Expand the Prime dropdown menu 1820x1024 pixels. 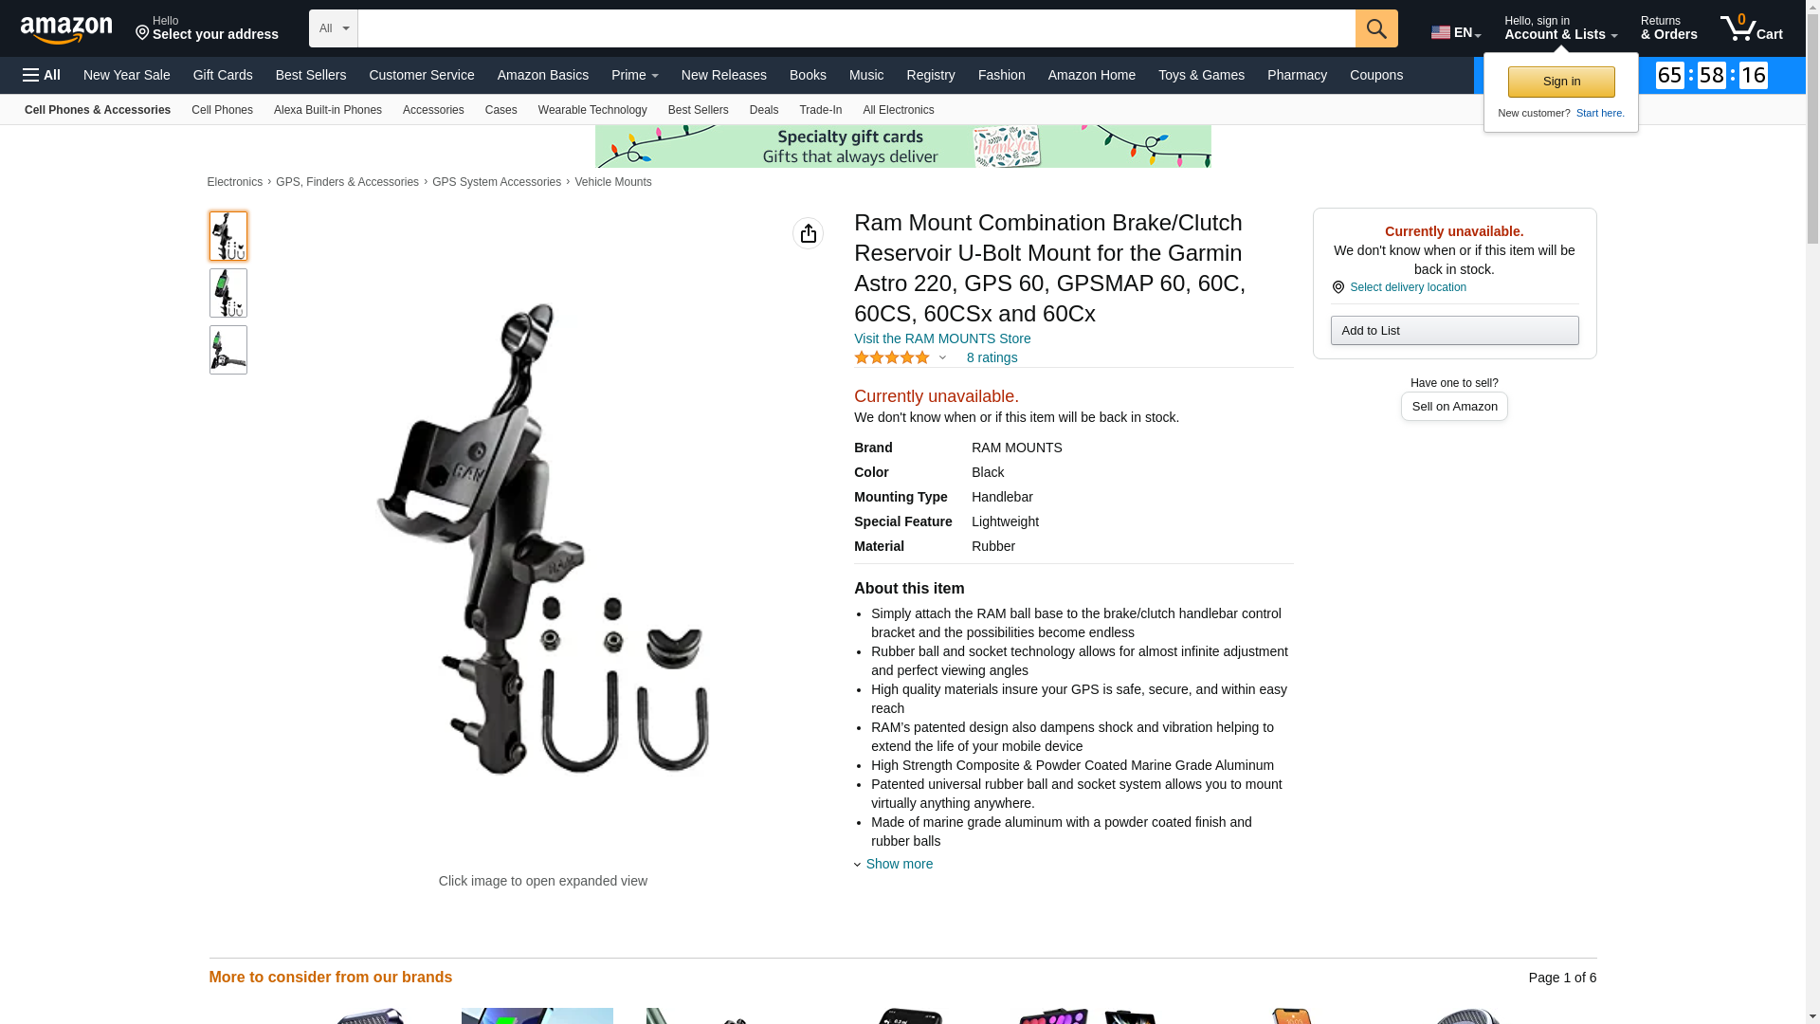coord(634,75)
